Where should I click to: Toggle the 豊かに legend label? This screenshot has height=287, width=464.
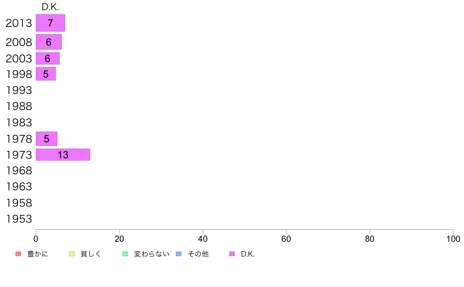click(37, 254)
